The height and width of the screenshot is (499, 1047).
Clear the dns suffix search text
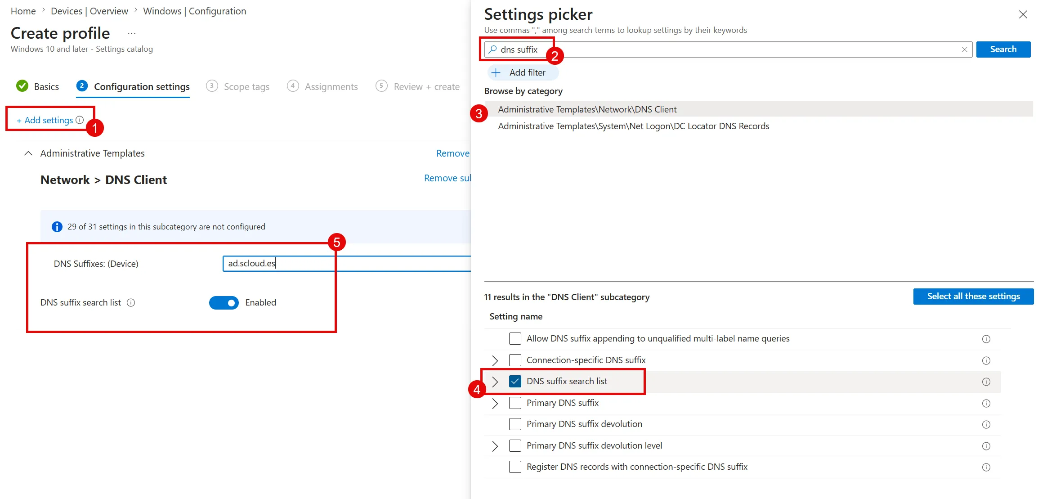tap(964, 49)
